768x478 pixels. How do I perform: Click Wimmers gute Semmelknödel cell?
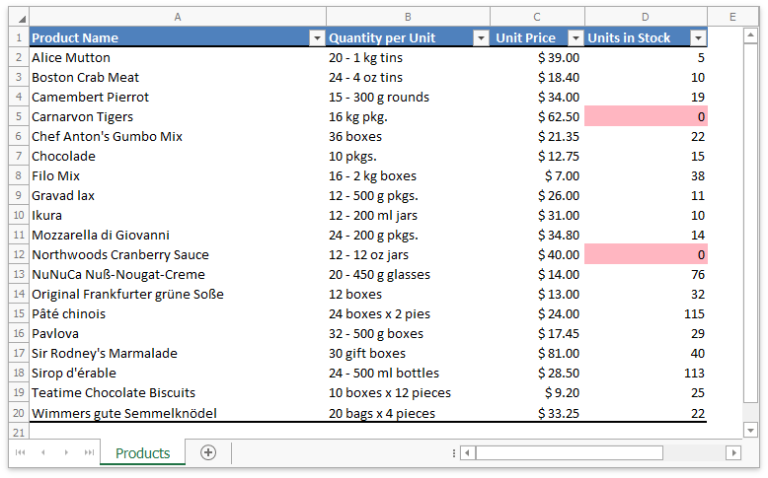pyautogui.click(x=178, y=413)
